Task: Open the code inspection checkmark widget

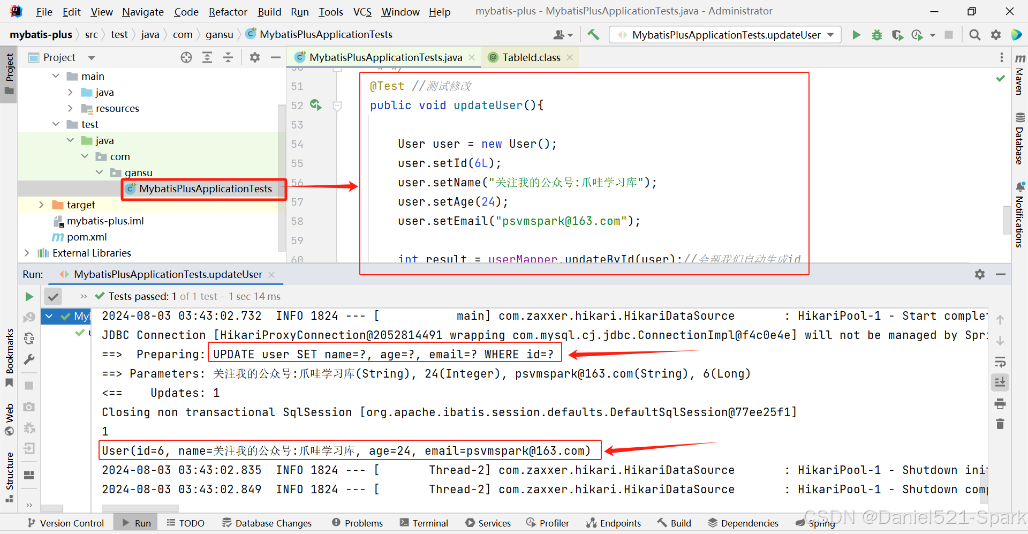Action: click(x=1000, y=79)
